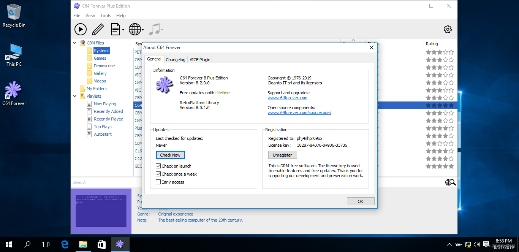The height and width of the screenshot is (252, 519).
Task: Switch to the VICE Plugin tab
Action: 200,60
